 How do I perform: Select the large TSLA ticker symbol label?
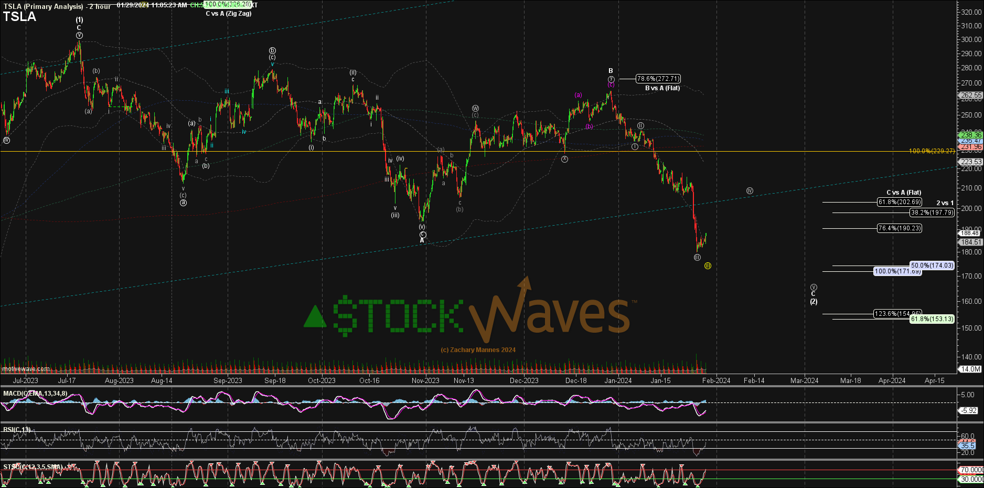click(19, 17)
